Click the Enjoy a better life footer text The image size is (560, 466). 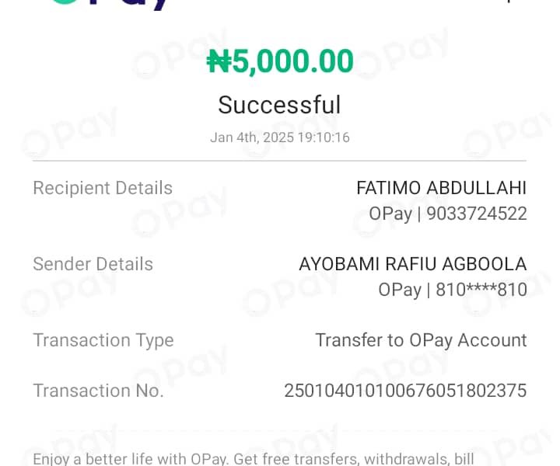point(254,458)
